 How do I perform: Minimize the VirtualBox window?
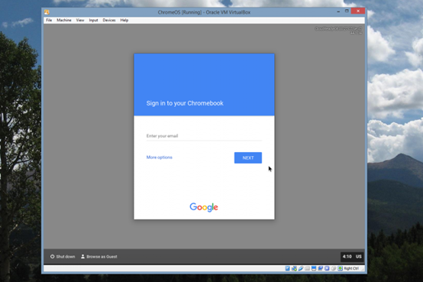338,11
